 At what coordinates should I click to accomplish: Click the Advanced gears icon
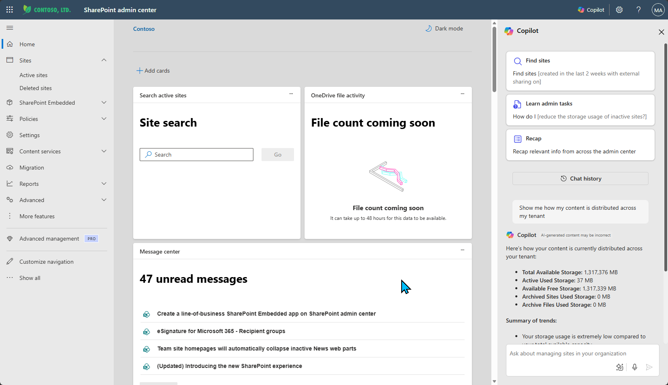pos(10,200)
